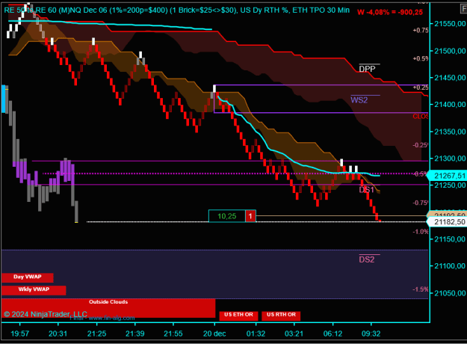Click the red quantity box showing 1
467x344 pixels.
pyautogui.click(x=250, y=216)
